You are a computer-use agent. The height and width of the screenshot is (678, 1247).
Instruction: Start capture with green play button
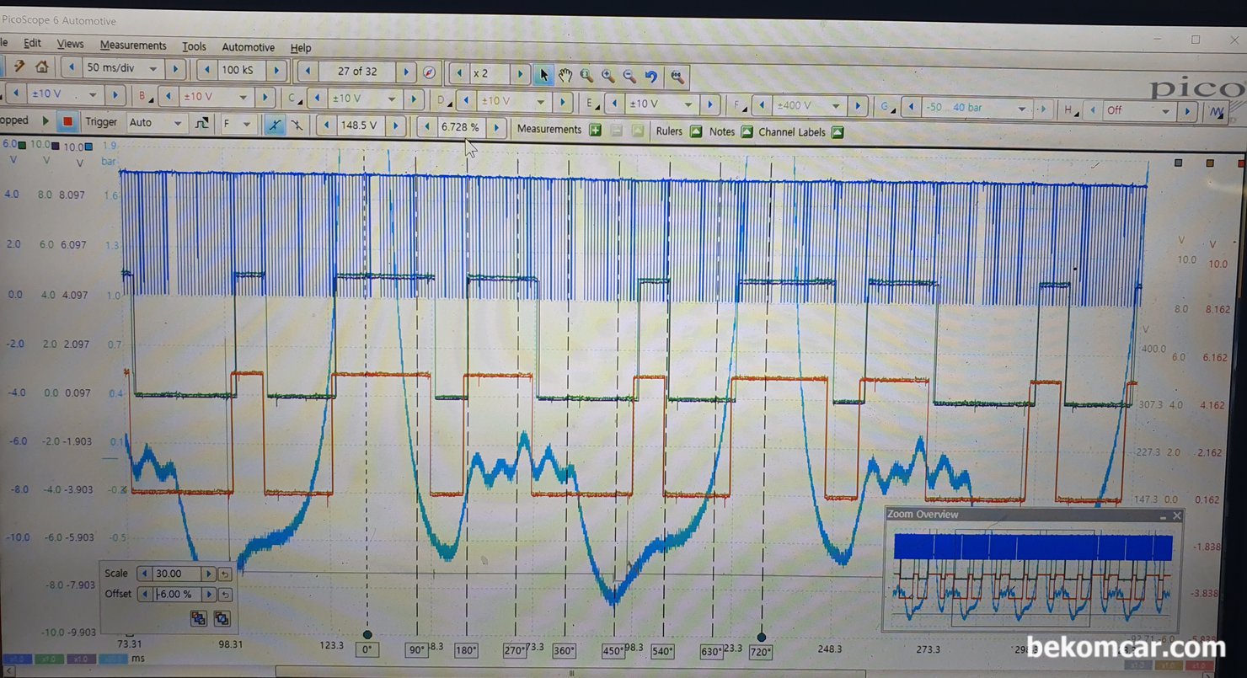click(45, 121)
